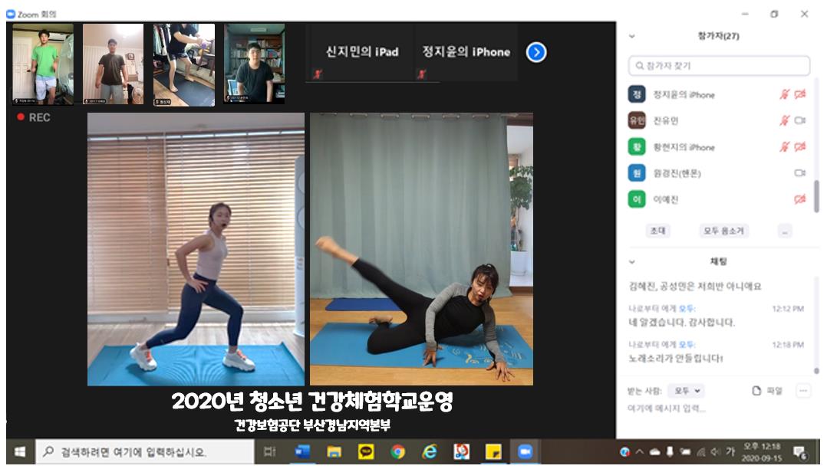Viewport: 827px width, 469px height.
Task: Open the participants more options (...) button
Action: coord(784,231)
